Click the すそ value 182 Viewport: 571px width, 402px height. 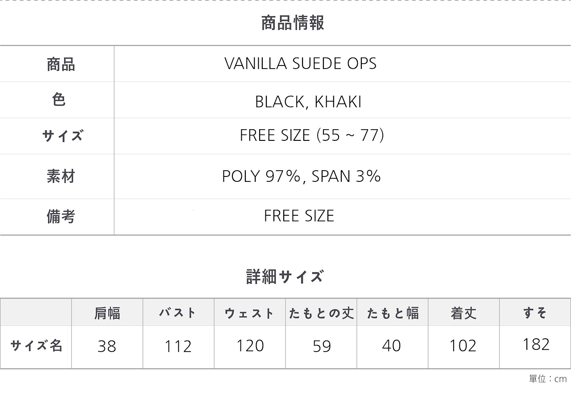tap(536, 344)
